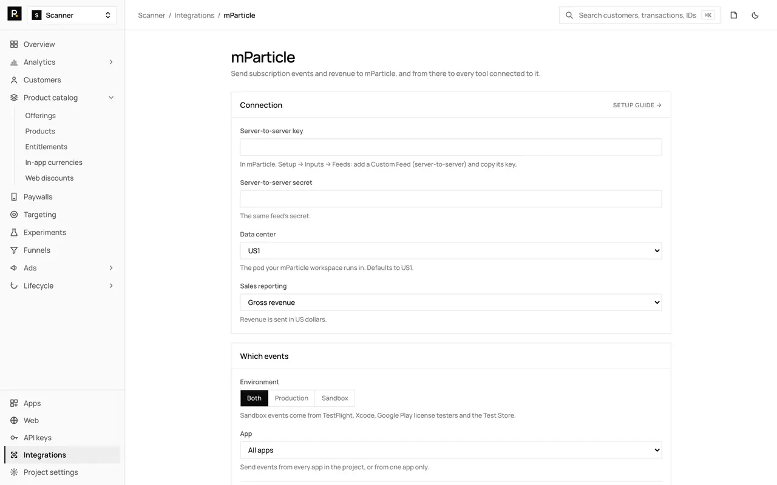This screenshot has height=485, width=777.
Task: Select the Sandbox environment option
Action: [335, 398]
